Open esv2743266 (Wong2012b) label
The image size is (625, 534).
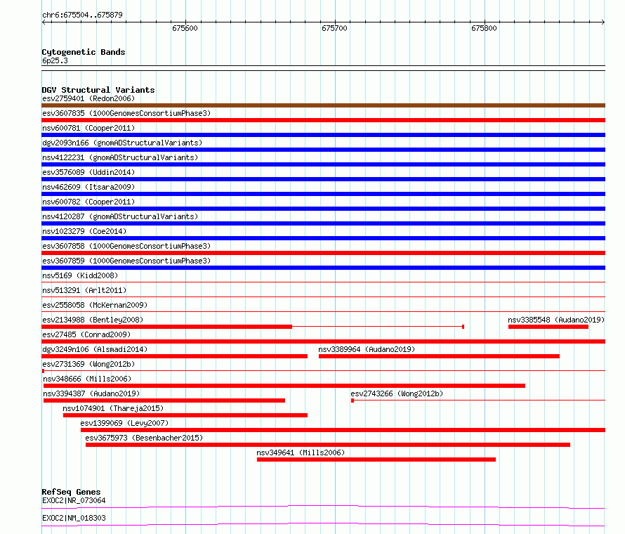tap(397, 393)
